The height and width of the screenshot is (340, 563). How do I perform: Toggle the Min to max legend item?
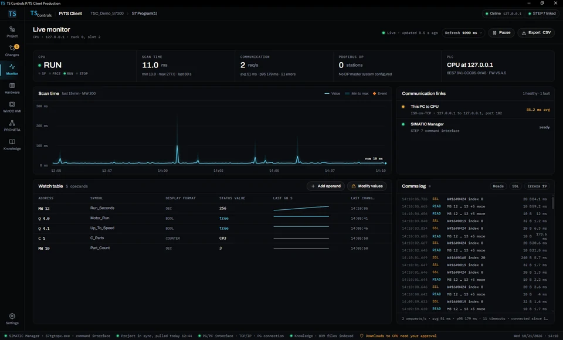(x=357, y=93)
